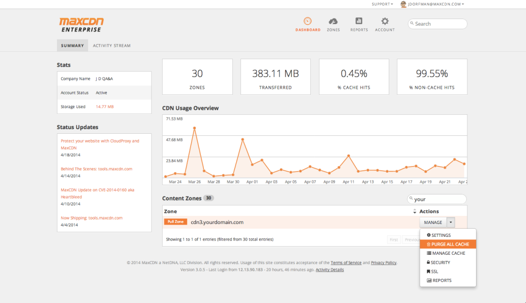This screenshot has width=526, height=303.
Task: Open the Zones cloud icon
Action: (x=333, y=22)
